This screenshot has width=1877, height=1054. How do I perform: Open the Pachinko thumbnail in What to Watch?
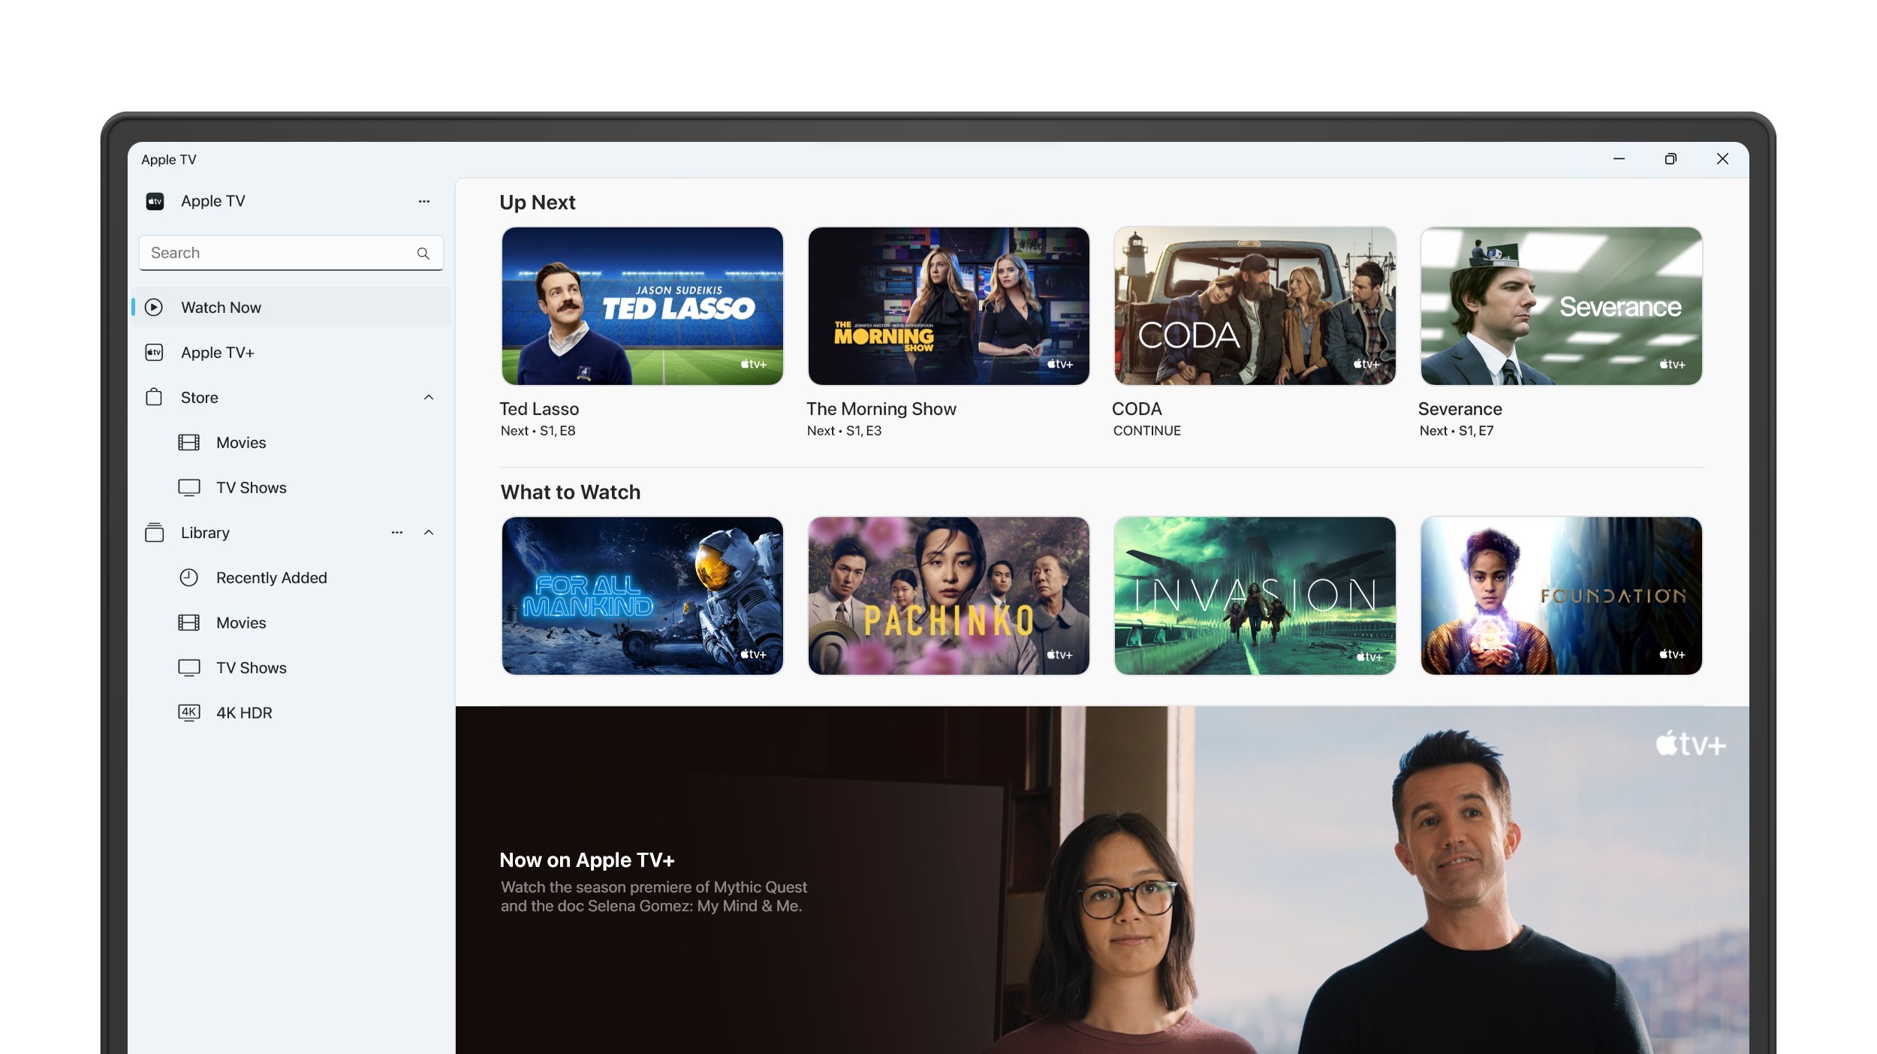point(948,595)
